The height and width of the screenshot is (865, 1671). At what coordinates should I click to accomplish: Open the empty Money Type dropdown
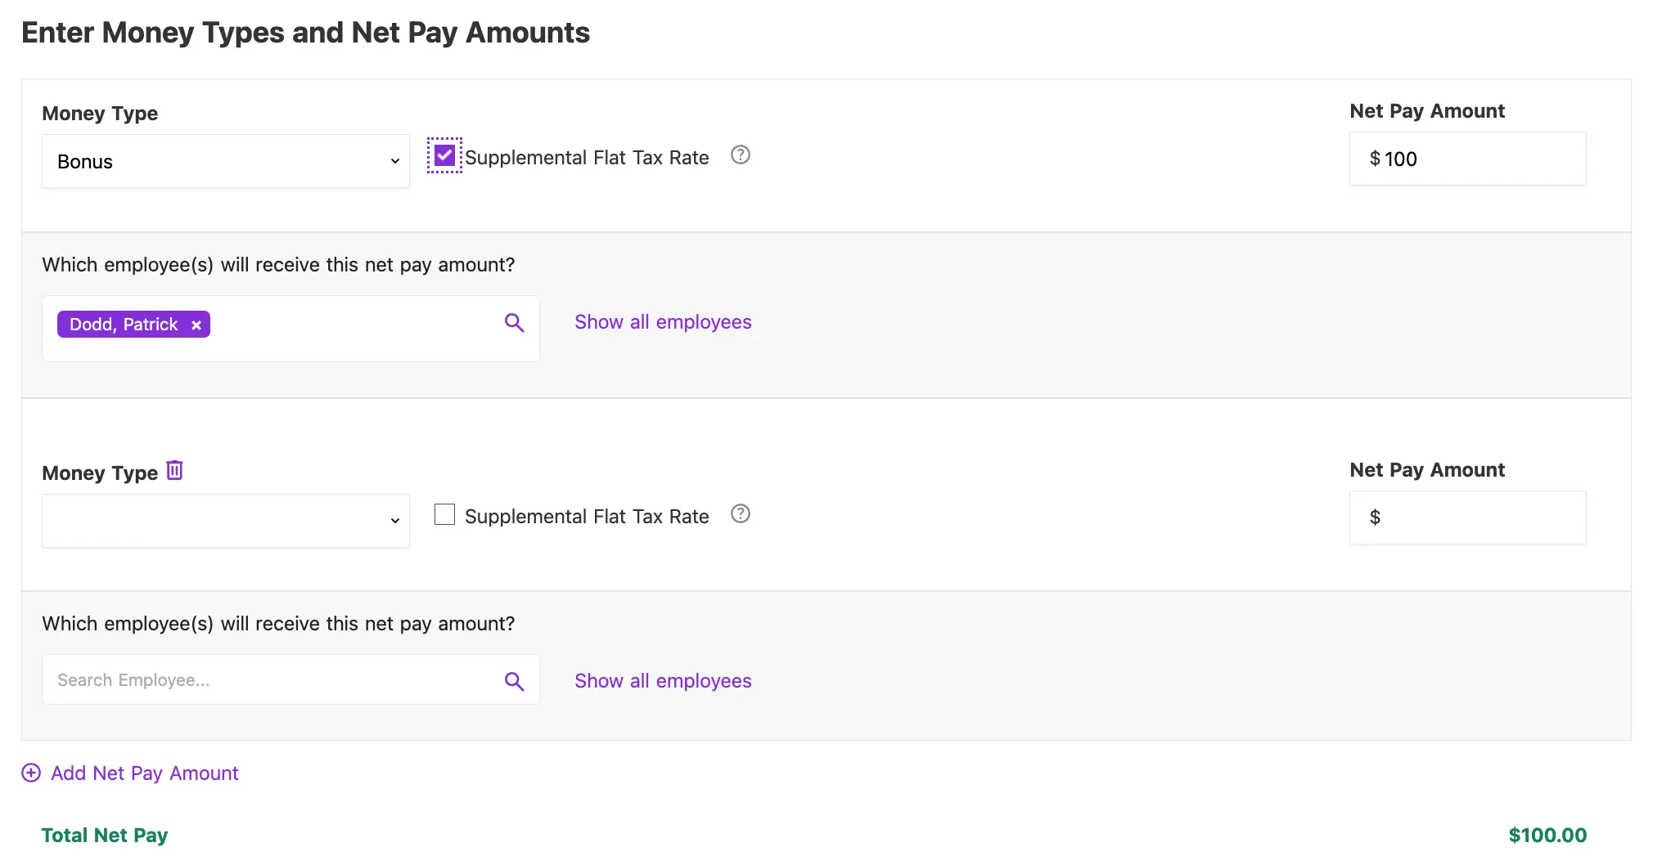point(226,521)
